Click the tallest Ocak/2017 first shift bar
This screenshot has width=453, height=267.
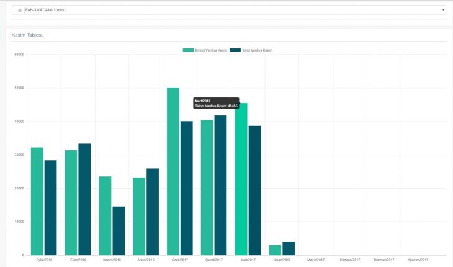pyautogui.click(x=173, y=171)
